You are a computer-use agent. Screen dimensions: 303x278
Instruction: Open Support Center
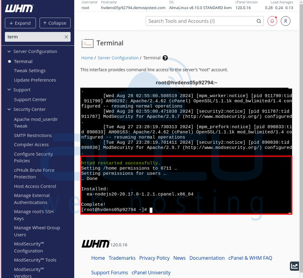tap(30, 100)
